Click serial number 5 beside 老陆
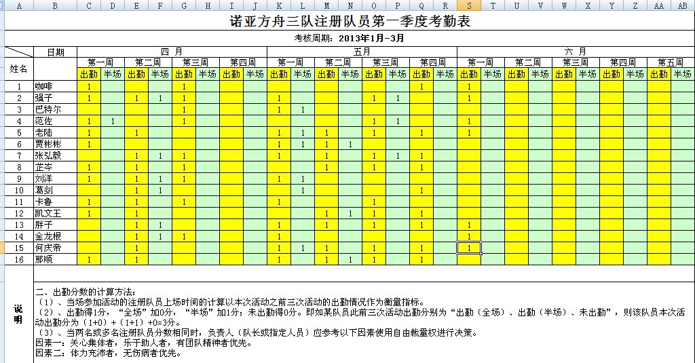 [18, 132]
